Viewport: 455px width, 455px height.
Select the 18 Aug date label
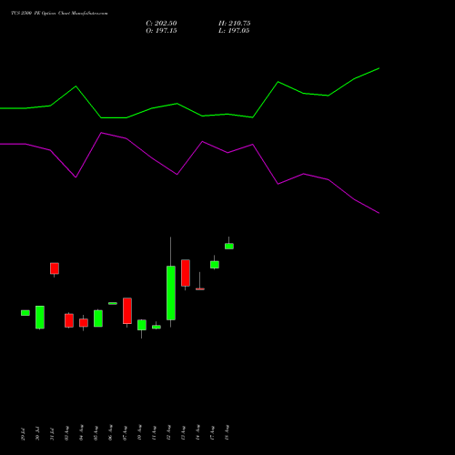tap(227, 433)
